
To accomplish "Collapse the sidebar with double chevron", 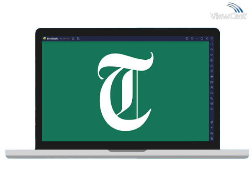I will [x=212, y=38].
